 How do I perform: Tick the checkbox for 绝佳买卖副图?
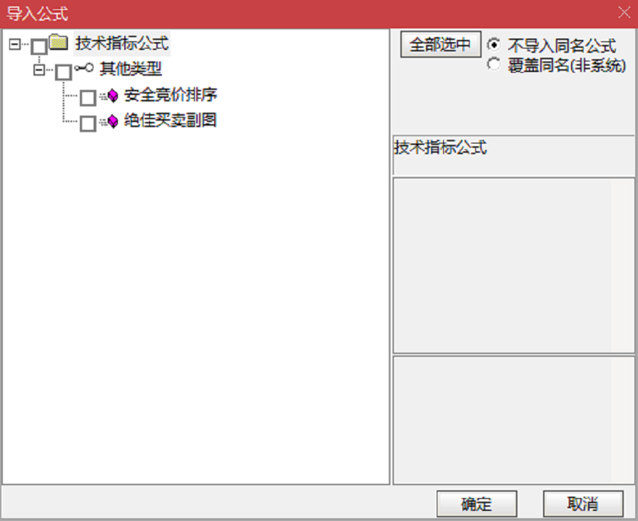[88, 123]
